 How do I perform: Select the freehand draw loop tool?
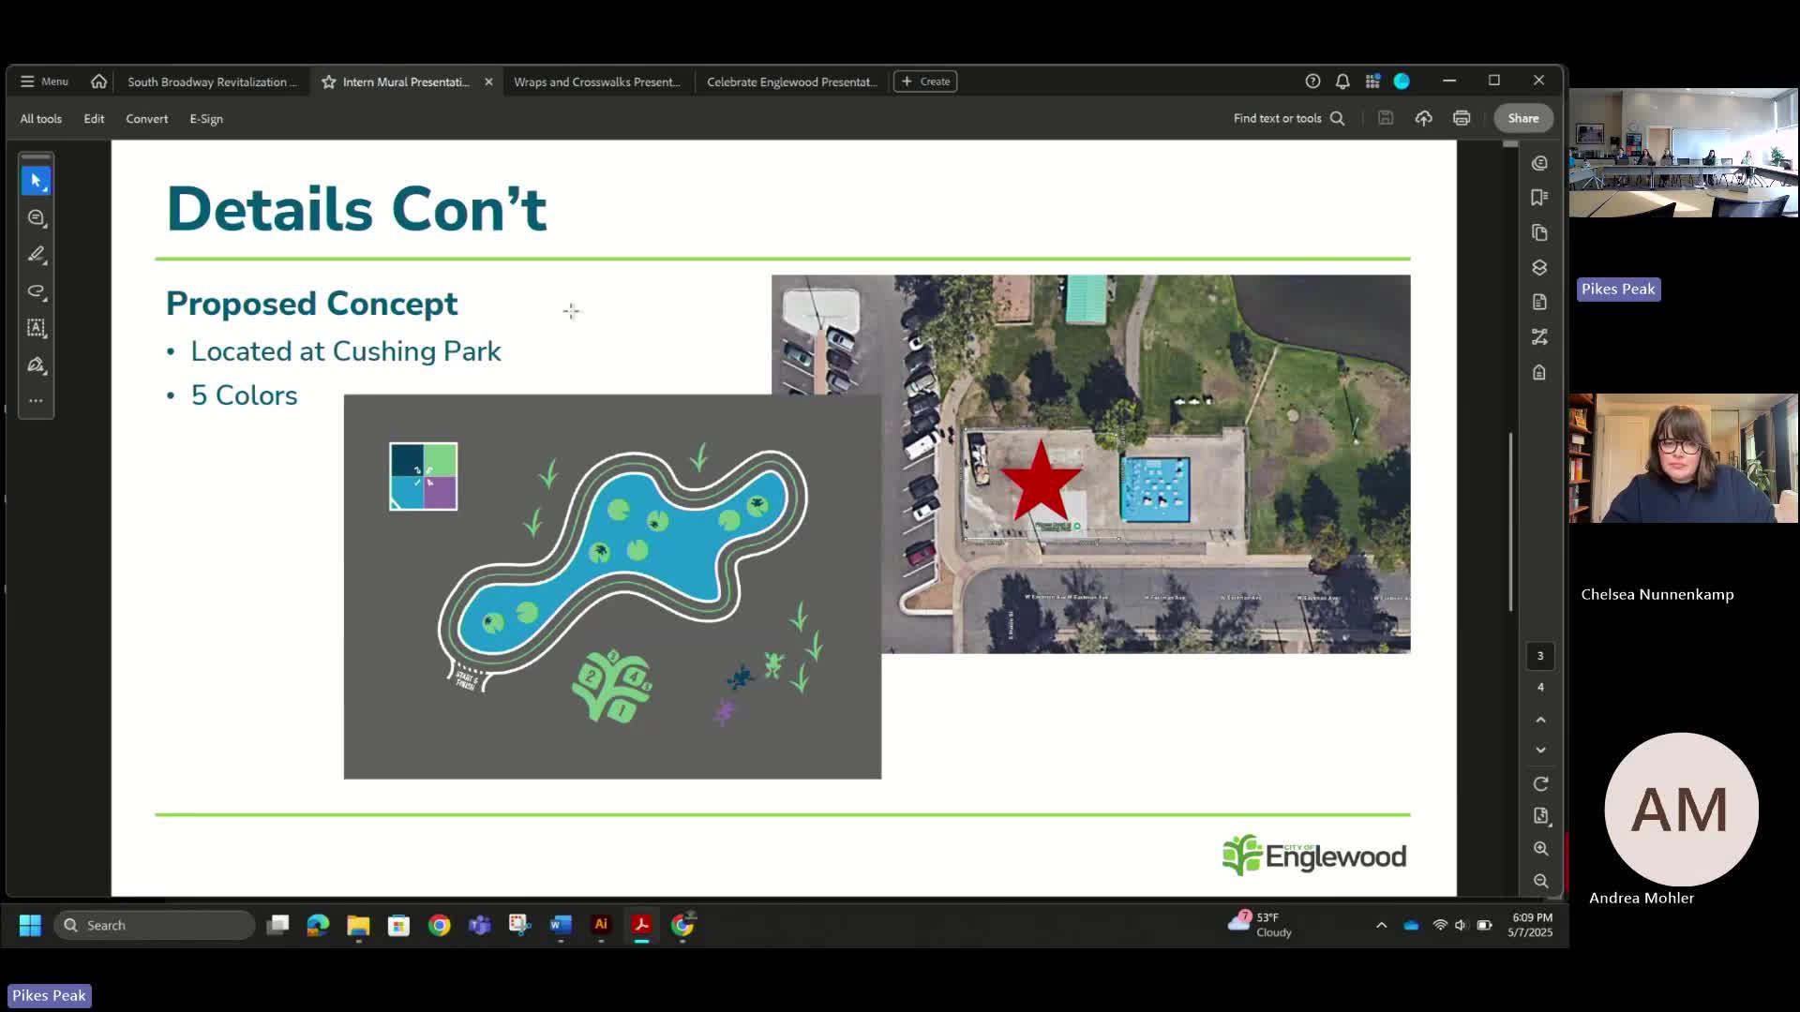point(37,290)
